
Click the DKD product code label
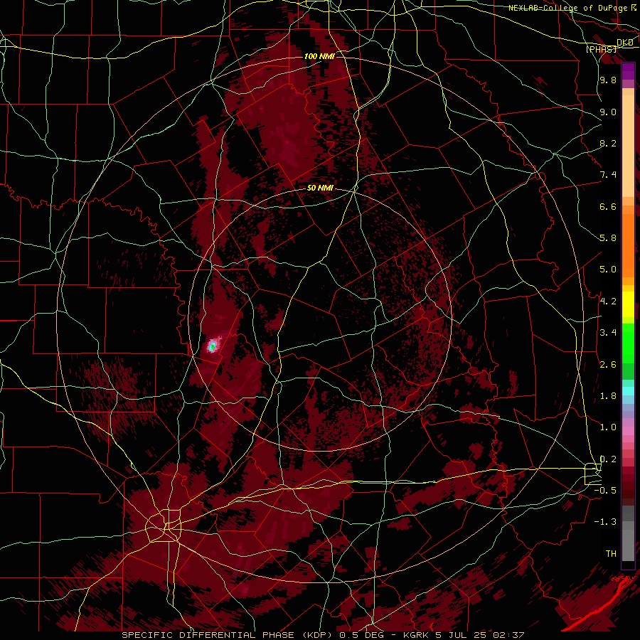625,43
